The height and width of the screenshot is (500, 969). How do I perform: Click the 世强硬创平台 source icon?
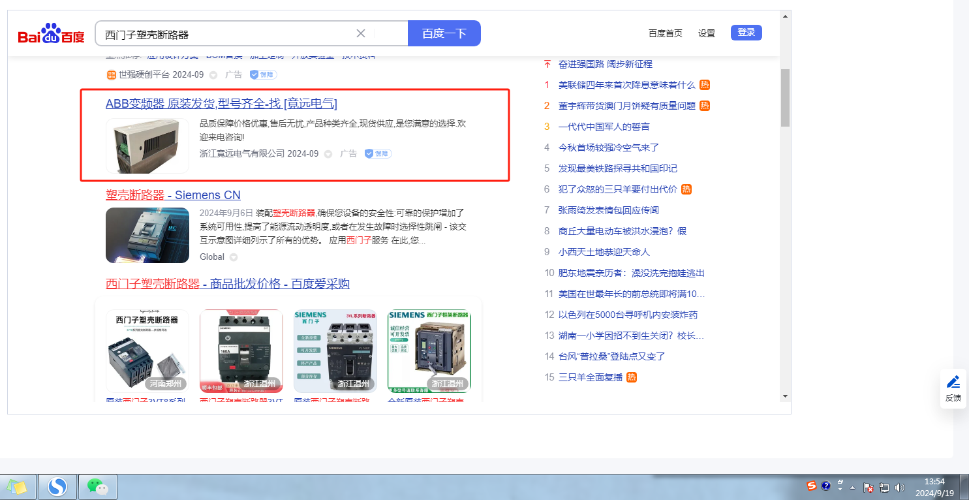(x=111, y=75)
